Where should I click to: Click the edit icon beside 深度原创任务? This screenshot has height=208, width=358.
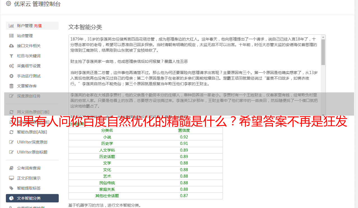11,96
